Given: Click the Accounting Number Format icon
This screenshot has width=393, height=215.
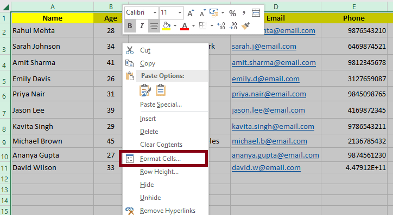Looking at the screenshot, I should click(214, 13).
